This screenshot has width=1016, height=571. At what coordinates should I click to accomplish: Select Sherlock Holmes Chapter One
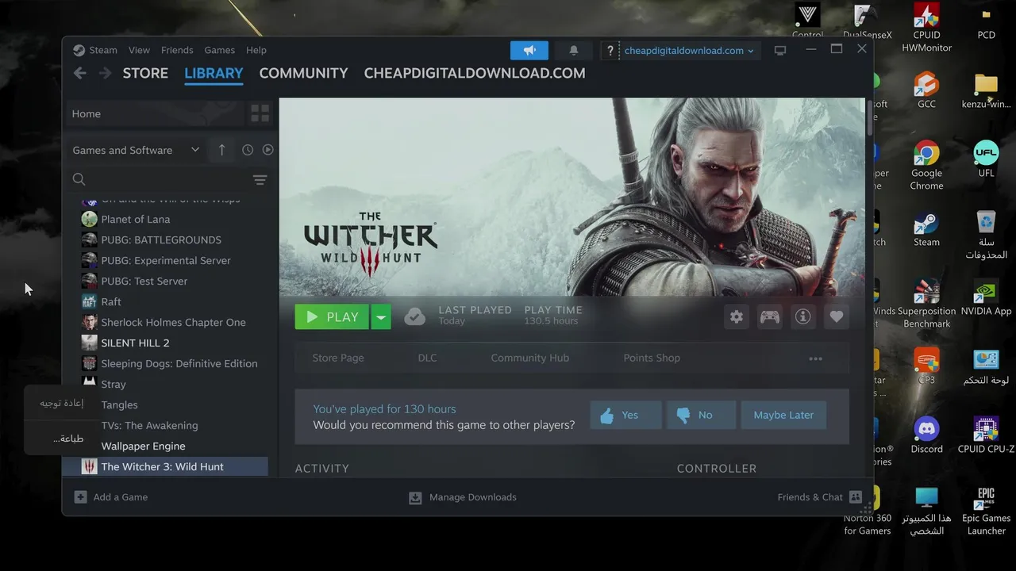[165, 322]
